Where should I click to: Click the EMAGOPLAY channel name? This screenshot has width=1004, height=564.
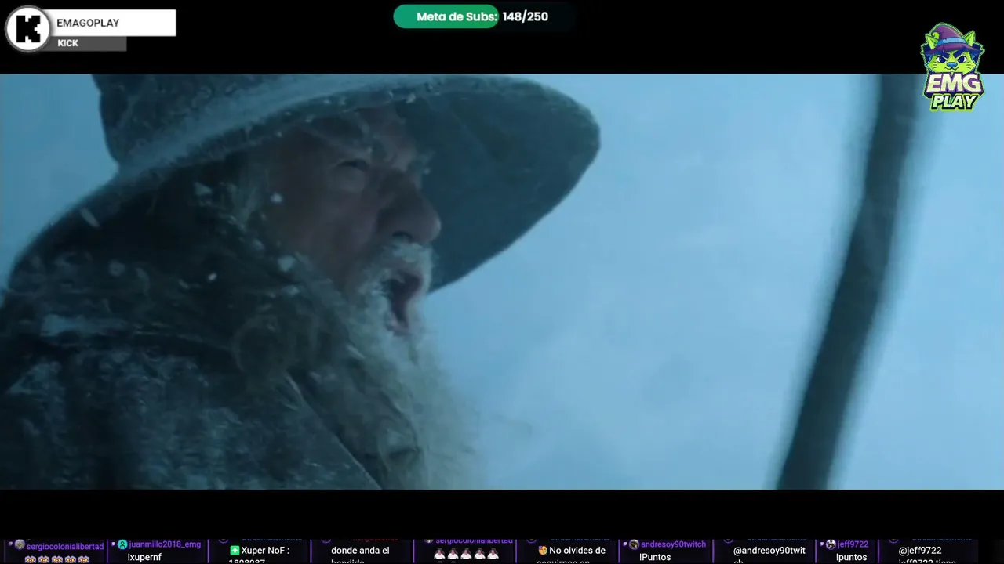(88, 23)
